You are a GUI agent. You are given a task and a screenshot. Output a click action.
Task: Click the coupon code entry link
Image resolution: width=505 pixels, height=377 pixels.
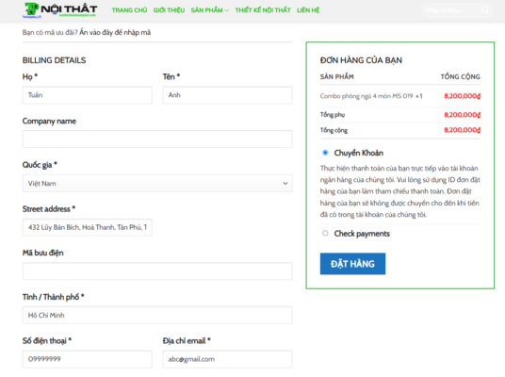pos(115,32)
